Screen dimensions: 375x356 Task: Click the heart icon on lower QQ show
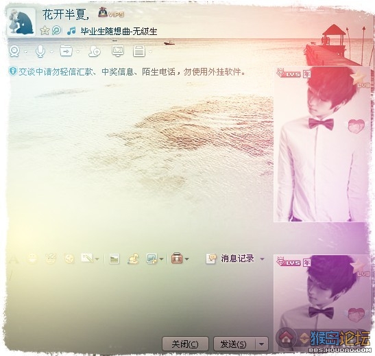[x=356, y=314]
